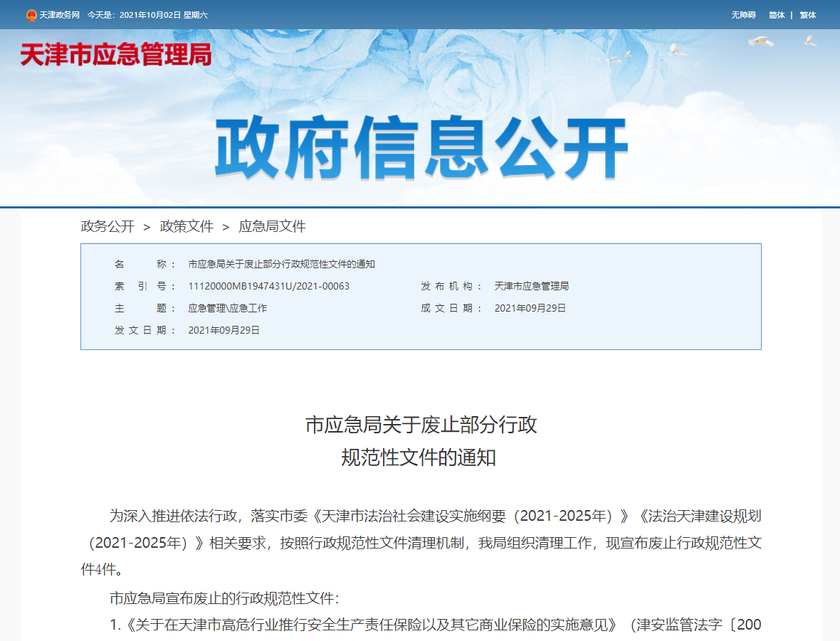Screen dimensions: 840x641
Task: Navigate to 政策文件 breadcrumb
Action: click(187, 227)
